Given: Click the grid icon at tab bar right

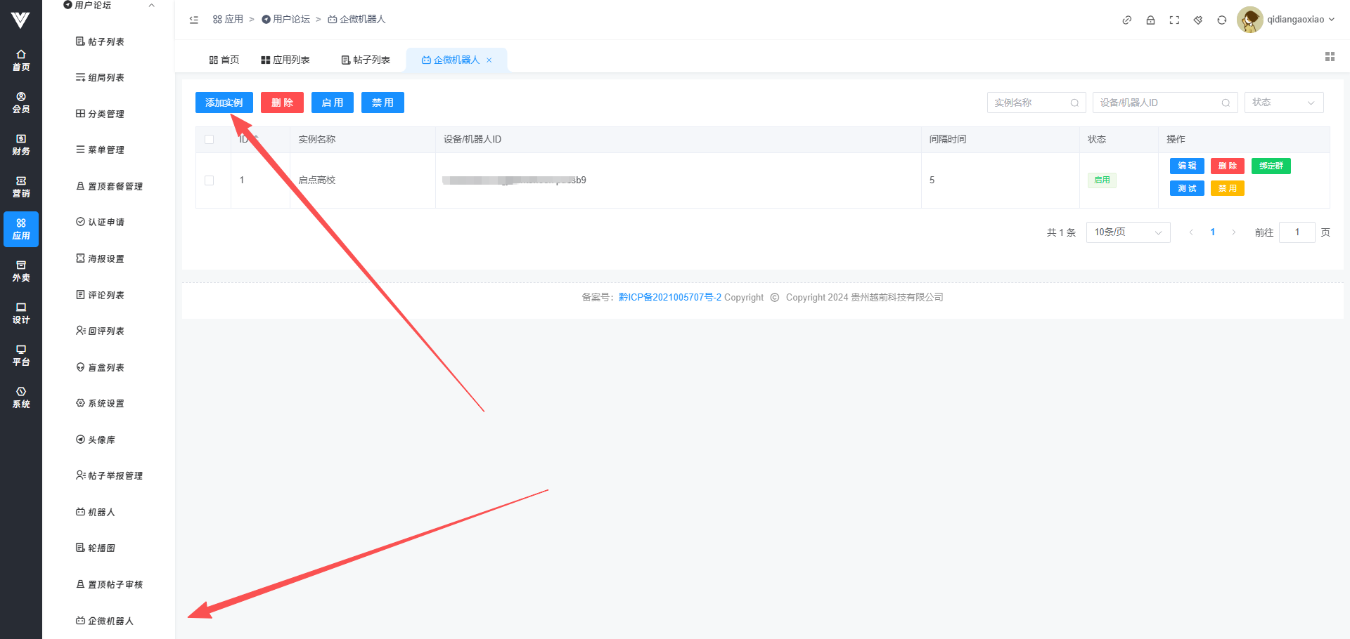Looking at the screenshot, I should coord(1330,57).
